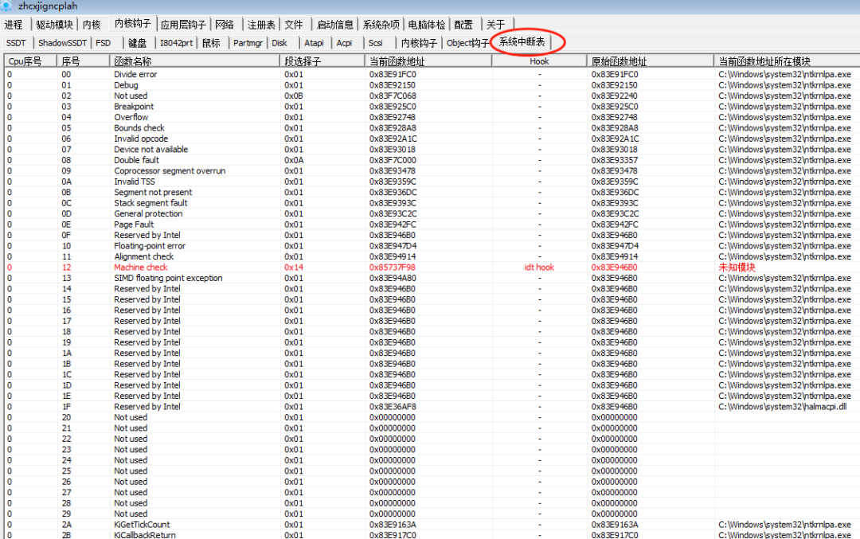Sort by 序号 column header
This screenshot has height=539, width=860.
pos(83,61)
